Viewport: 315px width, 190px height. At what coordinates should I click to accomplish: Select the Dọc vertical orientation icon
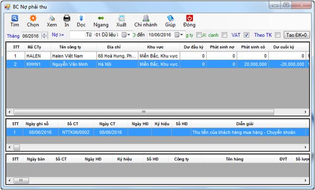point(81,18)
